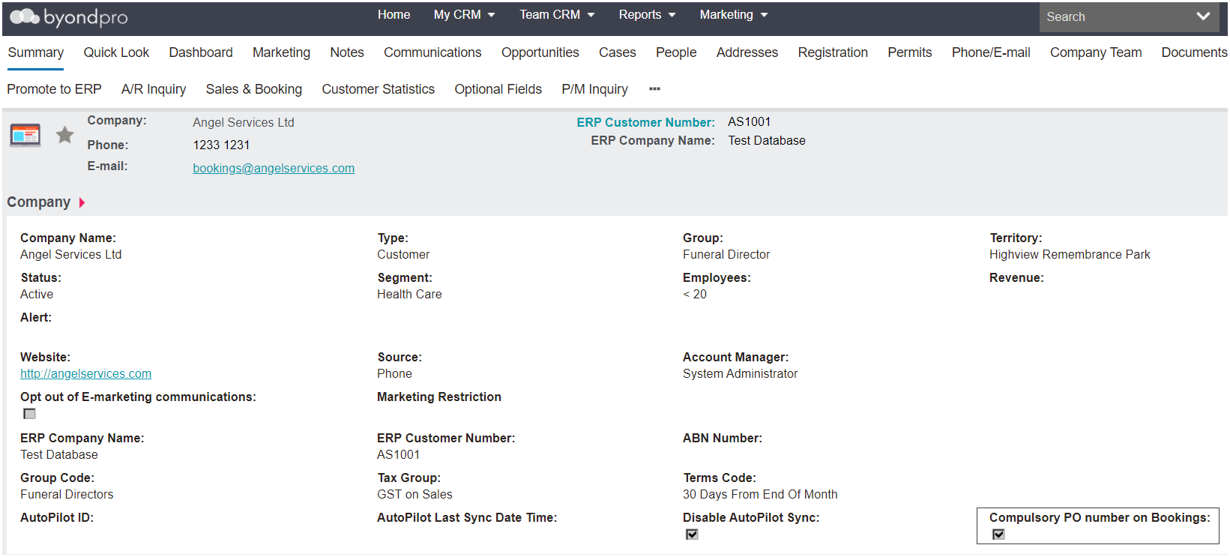Toggle the favorite star icon
This screenshot has width=1230, height=557.
coord(65,135)
